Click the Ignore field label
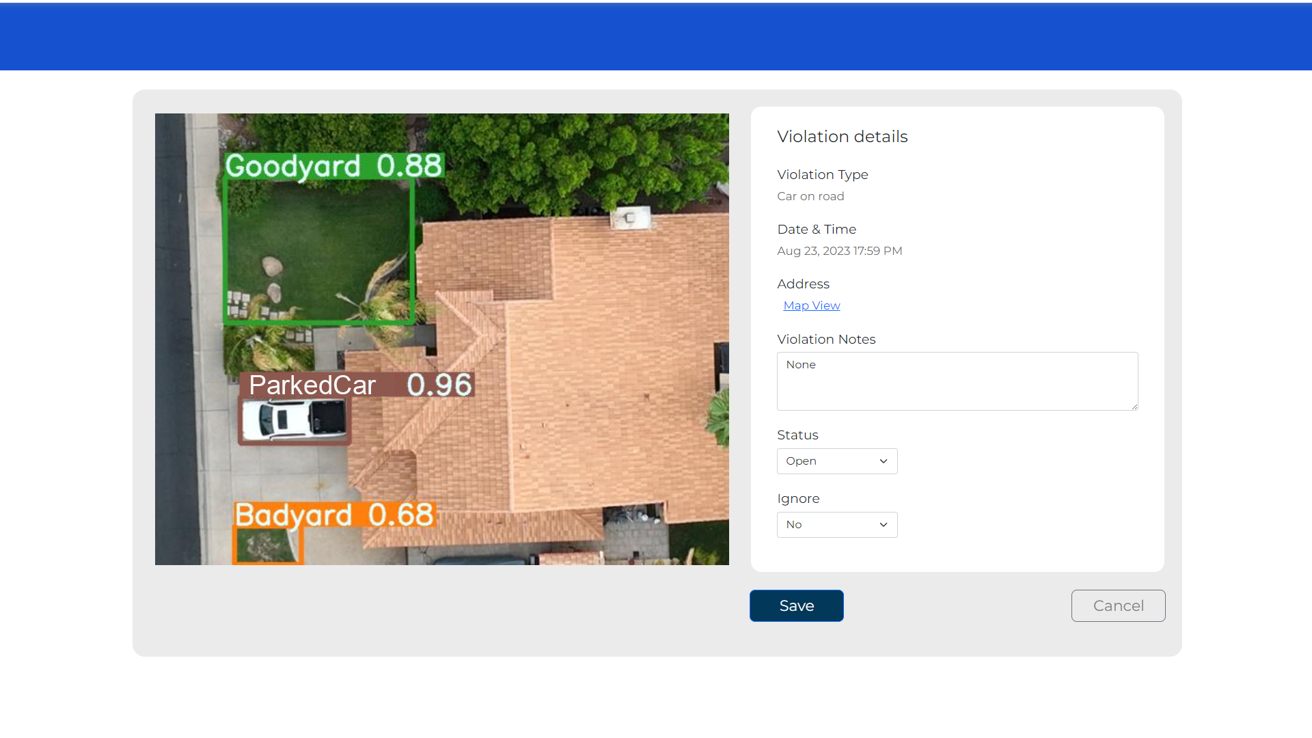This screenshot has height=738, width=1312. point(798,499)
